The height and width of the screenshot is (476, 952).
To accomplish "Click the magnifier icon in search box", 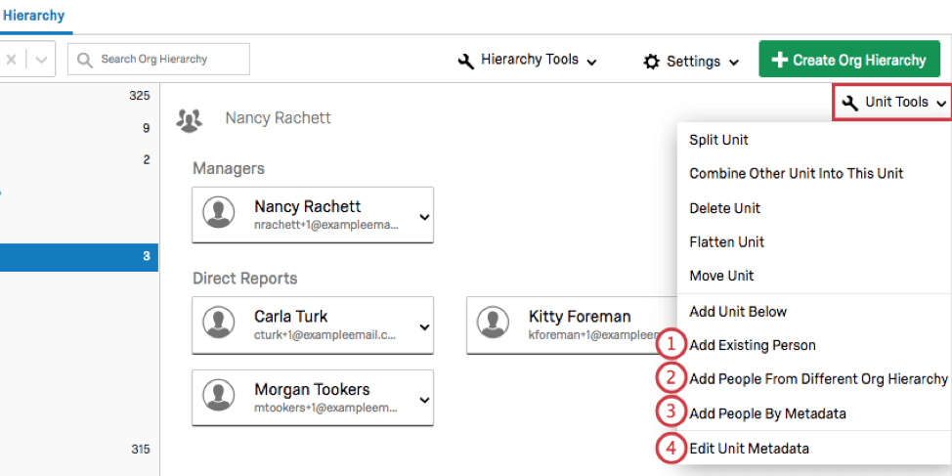I will click(86, 60).
